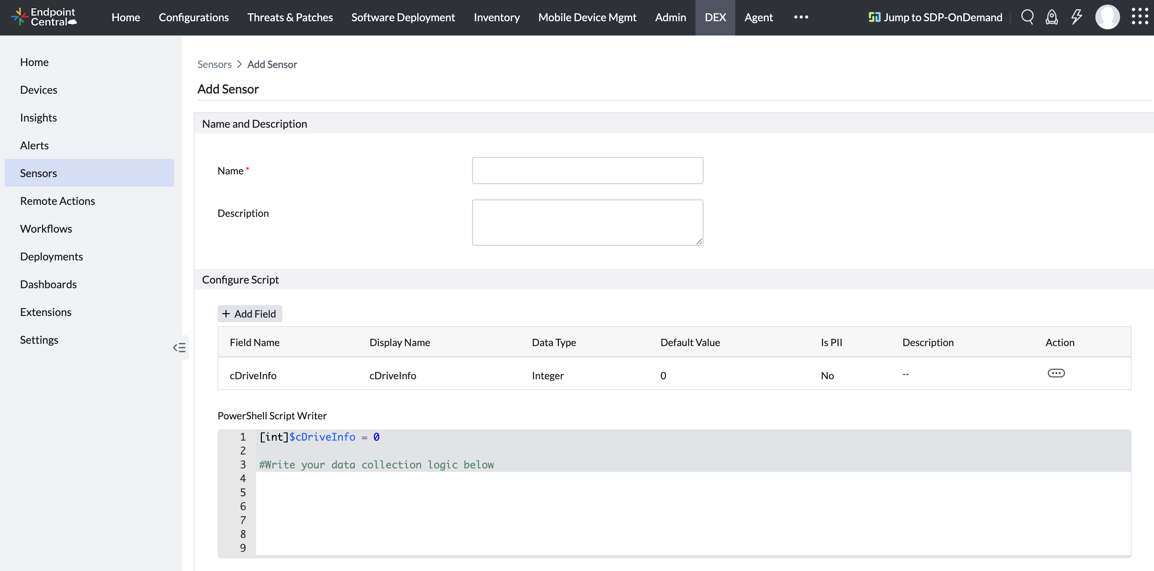The width and height of the screenshot is (1154, 571).
Task: Open the overflow ellipsis menu in navigation bar
Action: point(801,18)
